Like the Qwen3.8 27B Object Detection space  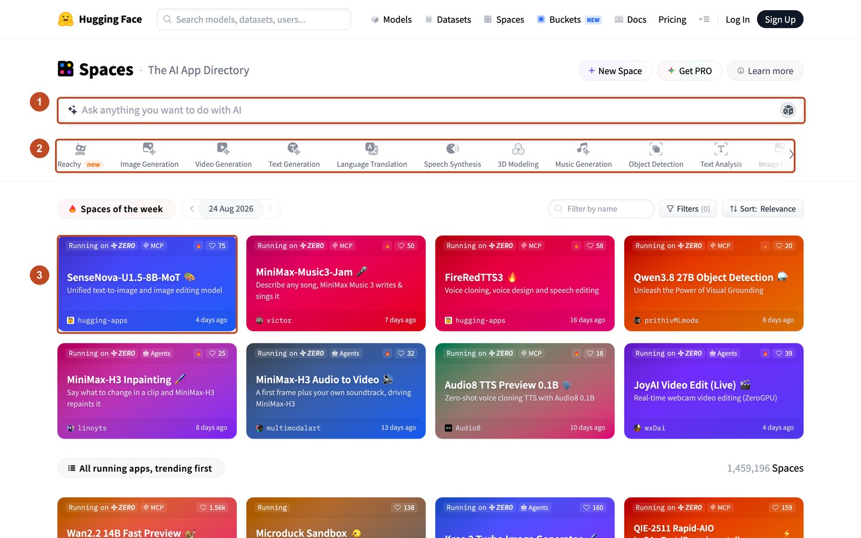(784, 246)
